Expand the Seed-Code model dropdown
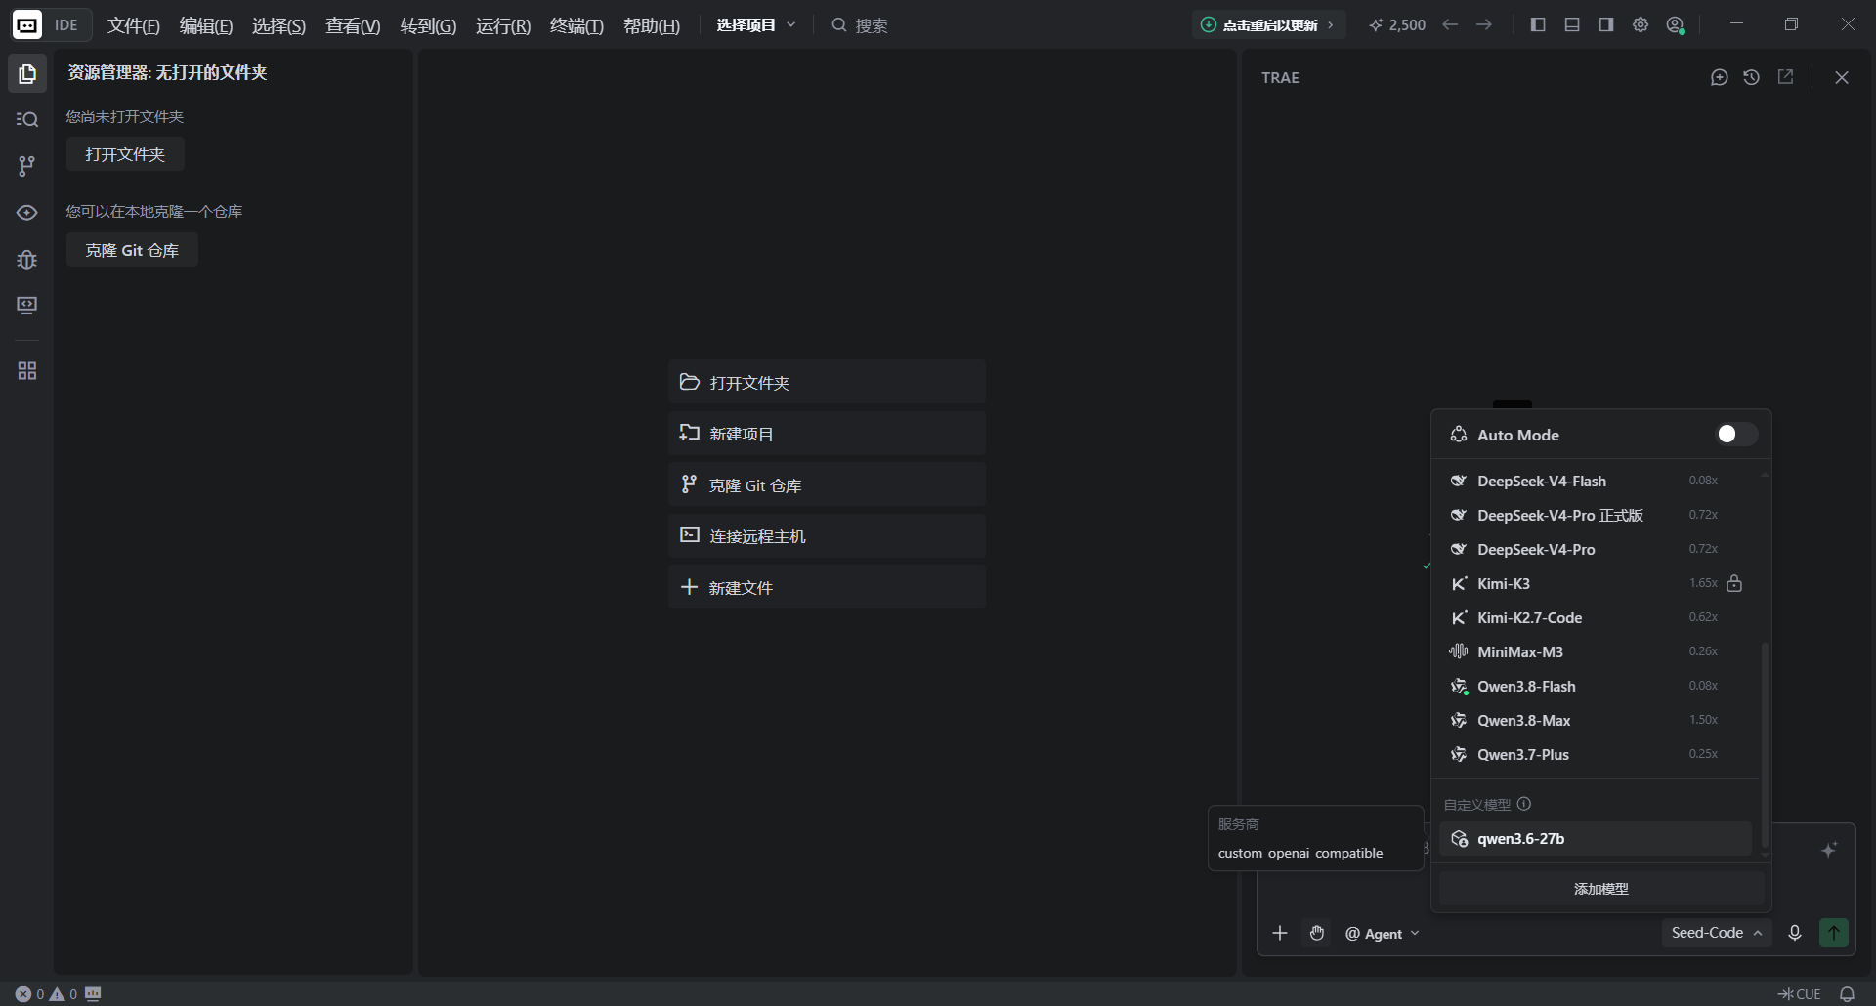This screenshot has width=1876, height=1006. (x=1717, y=933)
